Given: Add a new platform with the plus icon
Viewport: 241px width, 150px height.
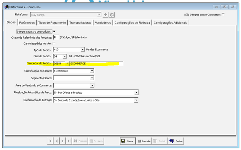Looking at the screenshot, I should (x=105, y=15).
